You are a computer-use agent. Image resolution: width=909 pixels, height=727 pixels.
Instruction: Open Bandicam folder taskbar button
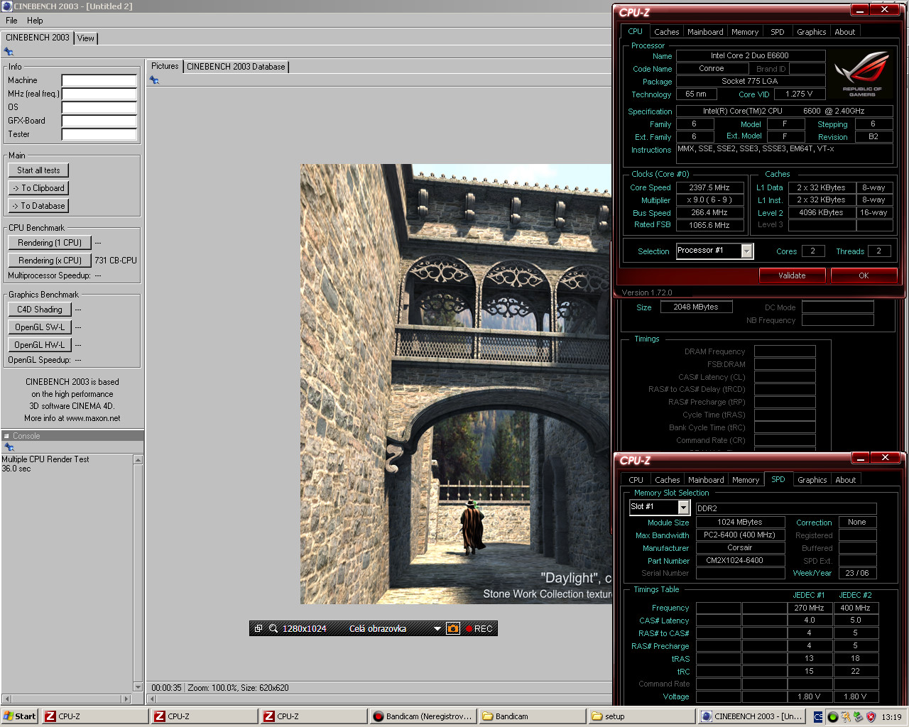(x=533, y=716)
